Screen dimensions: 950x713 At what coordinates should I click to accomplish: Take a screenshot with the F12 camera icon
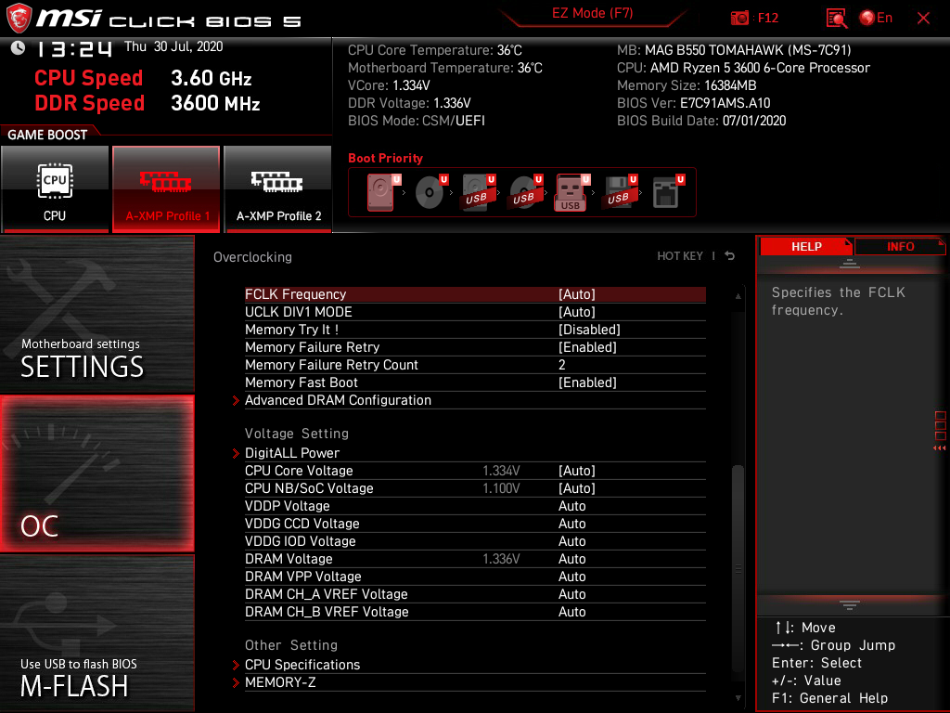(739, 19)
